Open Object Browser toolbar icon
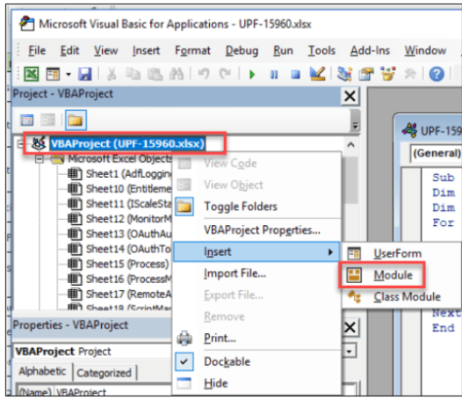Viewport: 462px width, 400px height. click(388, 74)
